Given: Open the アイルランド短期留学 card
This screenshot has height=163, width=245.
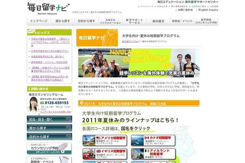Looking at the screenshot, I should 153,154.
